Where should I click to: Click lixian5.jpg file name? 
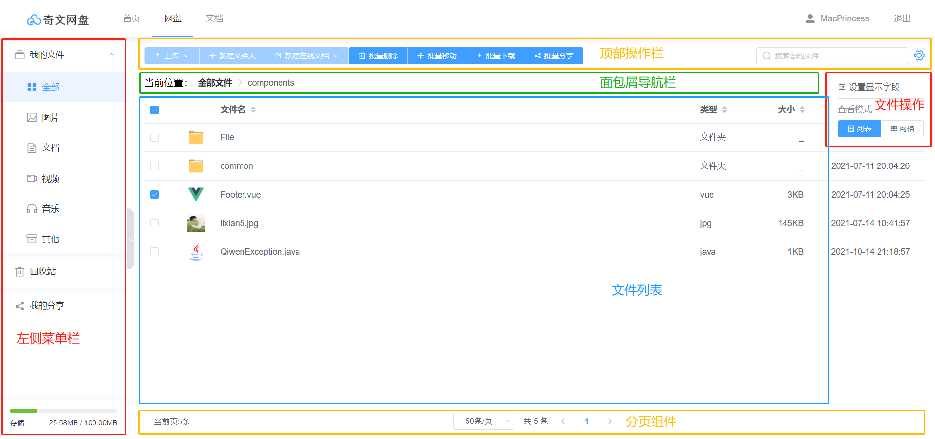(239, 223)
